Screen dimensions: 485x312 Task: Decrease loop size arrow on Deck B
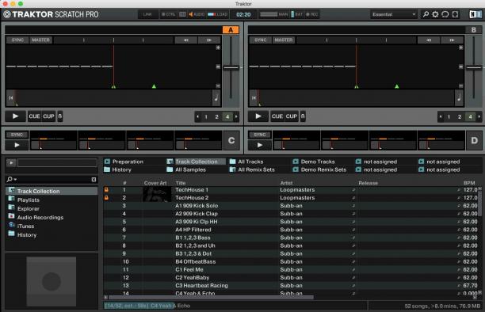pos(441,116)
